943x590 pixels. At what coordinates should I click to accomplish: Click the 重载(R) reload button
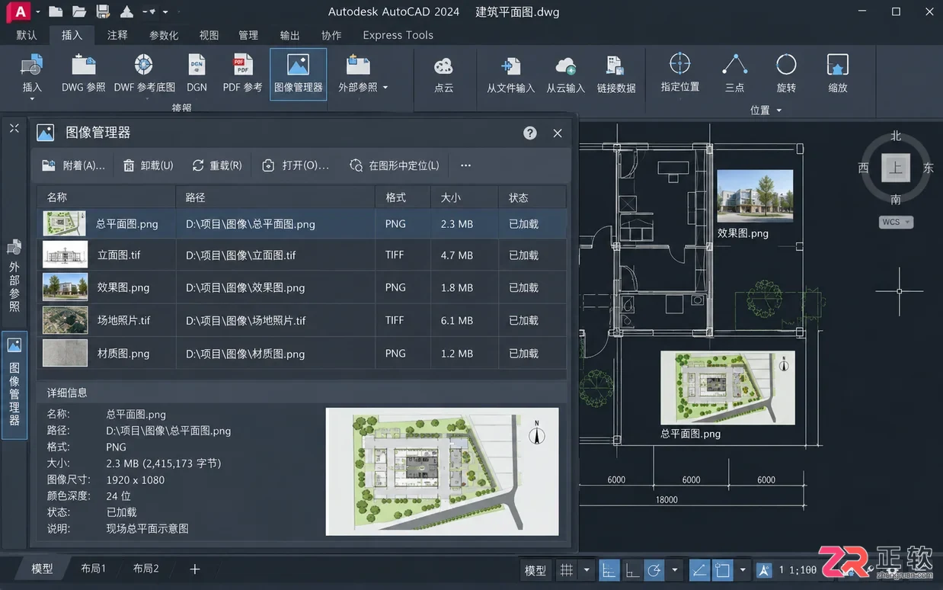[217, 165]
